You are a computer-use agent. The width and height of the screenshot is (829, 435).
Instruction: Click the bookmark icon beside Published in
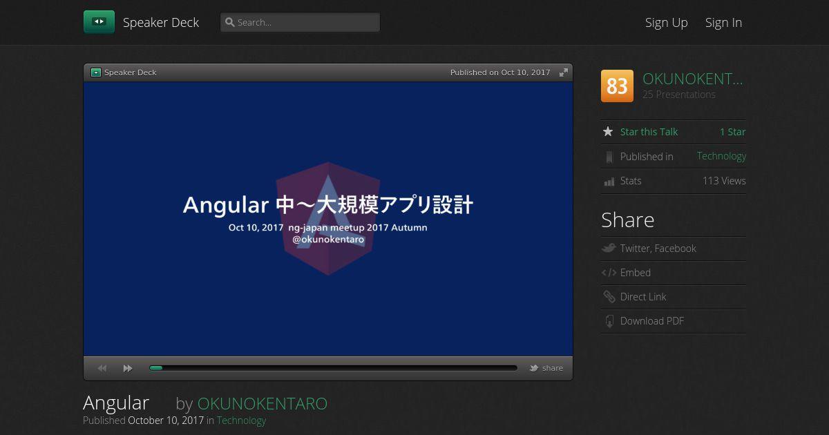click(x=609, y=157)
